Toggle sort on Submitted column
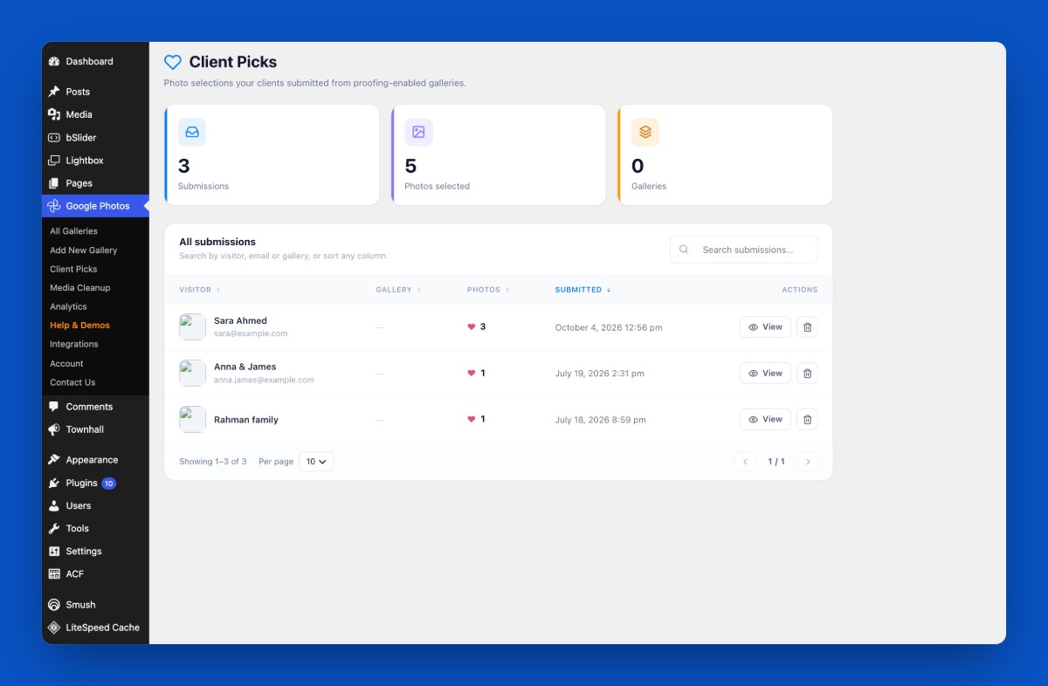1048x686 pixels. [583, 290]
